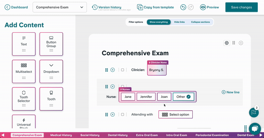Open the Select option multiselect

[x=176, y=115]
